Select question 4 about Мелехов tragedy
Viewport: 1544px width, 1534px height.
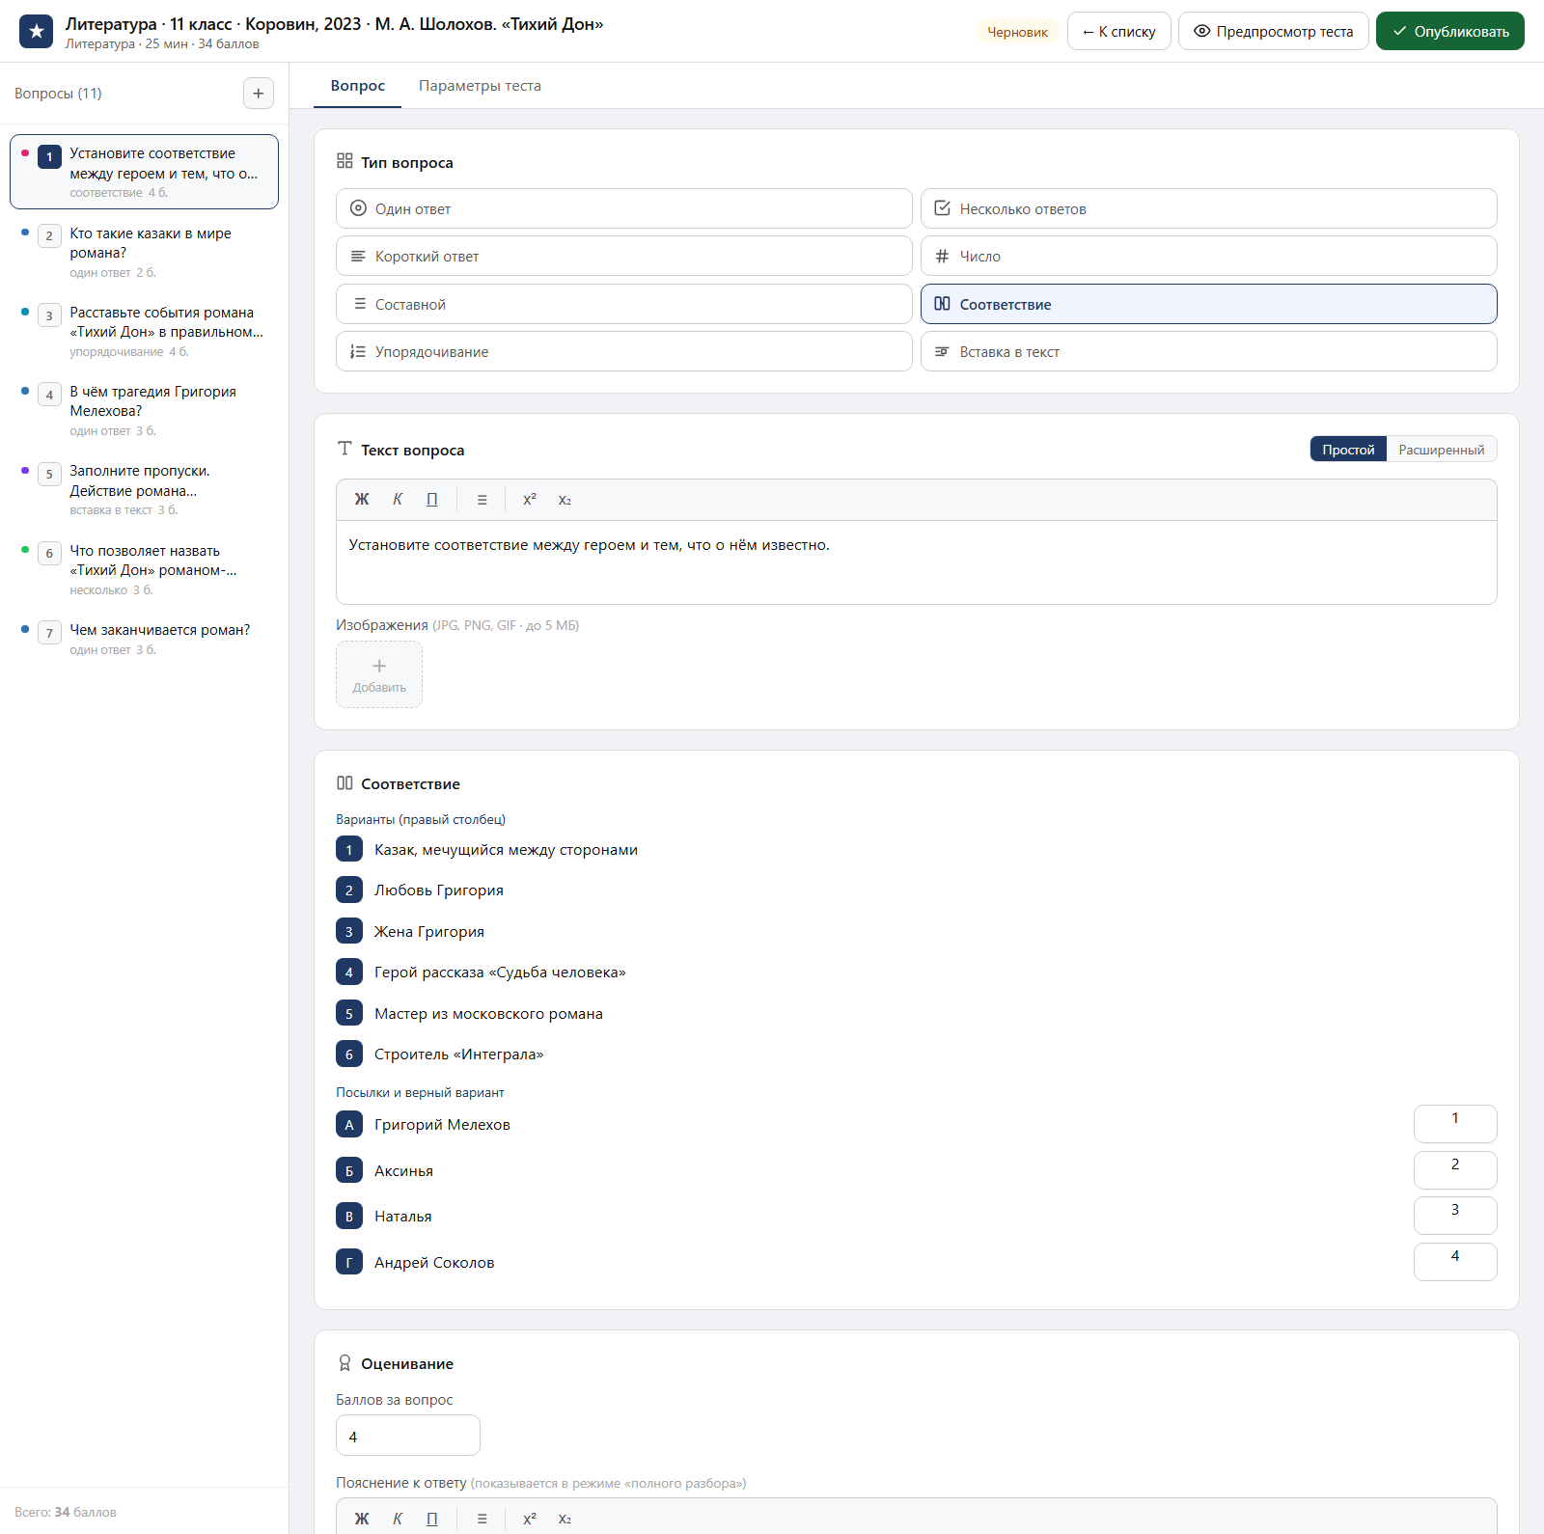145,410
